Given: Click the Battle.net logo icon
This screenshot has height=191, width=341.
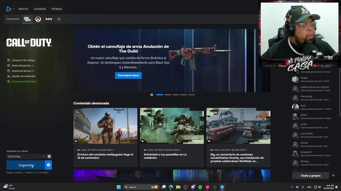Looking at the screenshot, I should tap(9, 9).
